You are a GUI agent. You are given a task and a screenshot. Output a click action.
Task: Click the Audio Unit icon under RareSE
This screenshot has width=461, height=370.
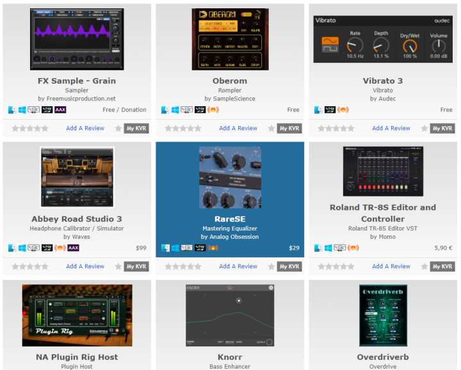[213, 248]
